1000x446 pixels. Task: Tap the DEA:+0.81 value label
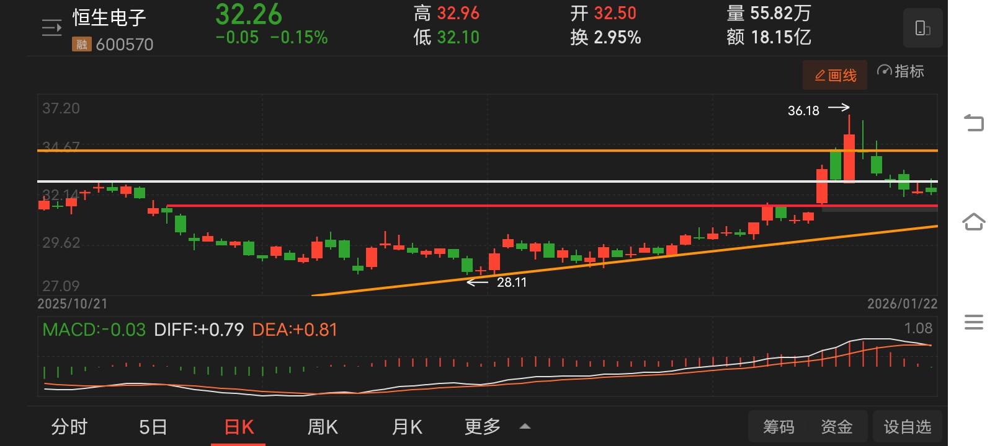click(295, 330)
